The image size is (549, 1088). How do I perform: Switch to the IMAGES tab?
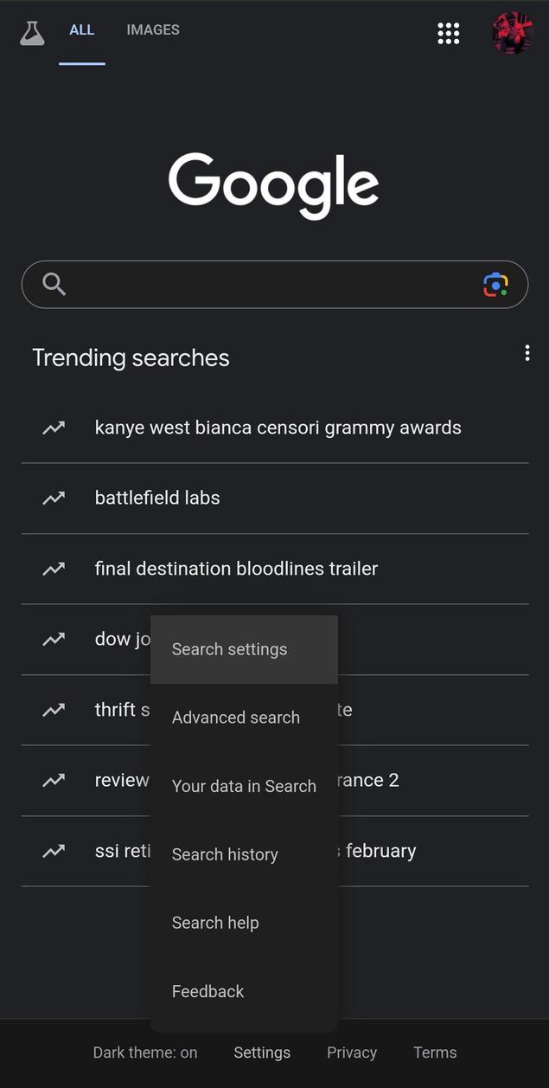pyautogui.click(x=153, y=29)
